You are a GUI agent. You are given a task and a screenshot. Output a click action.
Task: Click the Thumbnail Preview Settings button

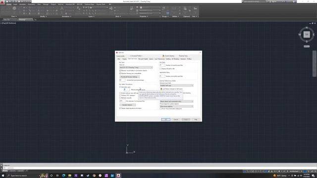129,77
